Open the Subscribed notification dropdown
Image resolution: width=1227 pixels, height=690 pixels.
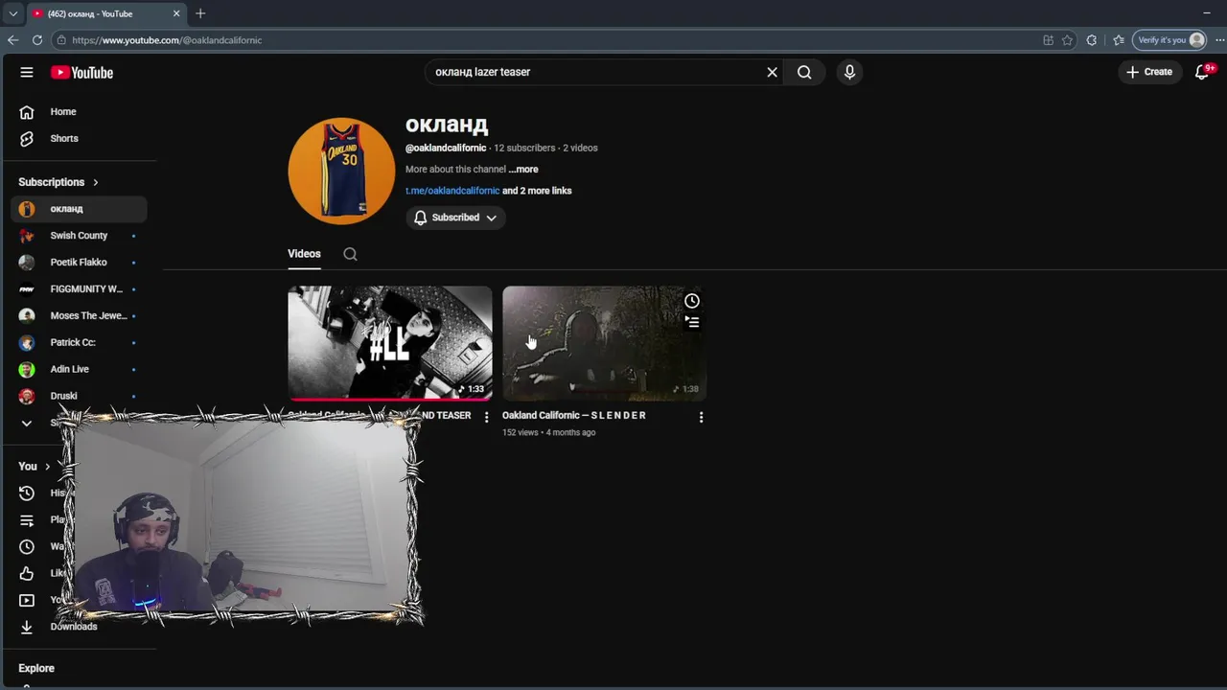[455, 218]
